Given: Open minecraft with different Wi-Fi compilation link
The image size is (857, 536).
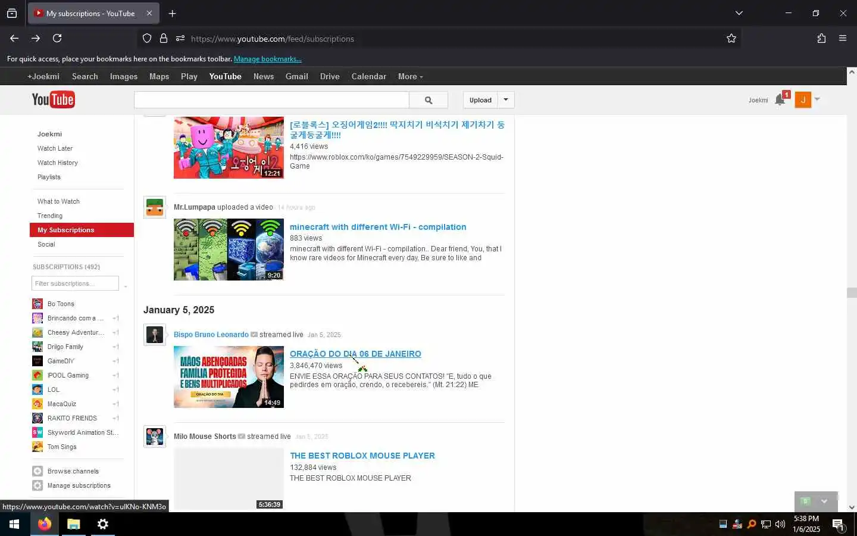Looking at the screenshot, I should pyautogui.click(x=378, y=227).
